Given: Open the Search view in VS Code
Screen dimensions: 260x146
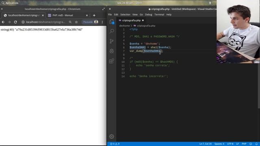Looking at the screenshot, I should coord(112,31).
